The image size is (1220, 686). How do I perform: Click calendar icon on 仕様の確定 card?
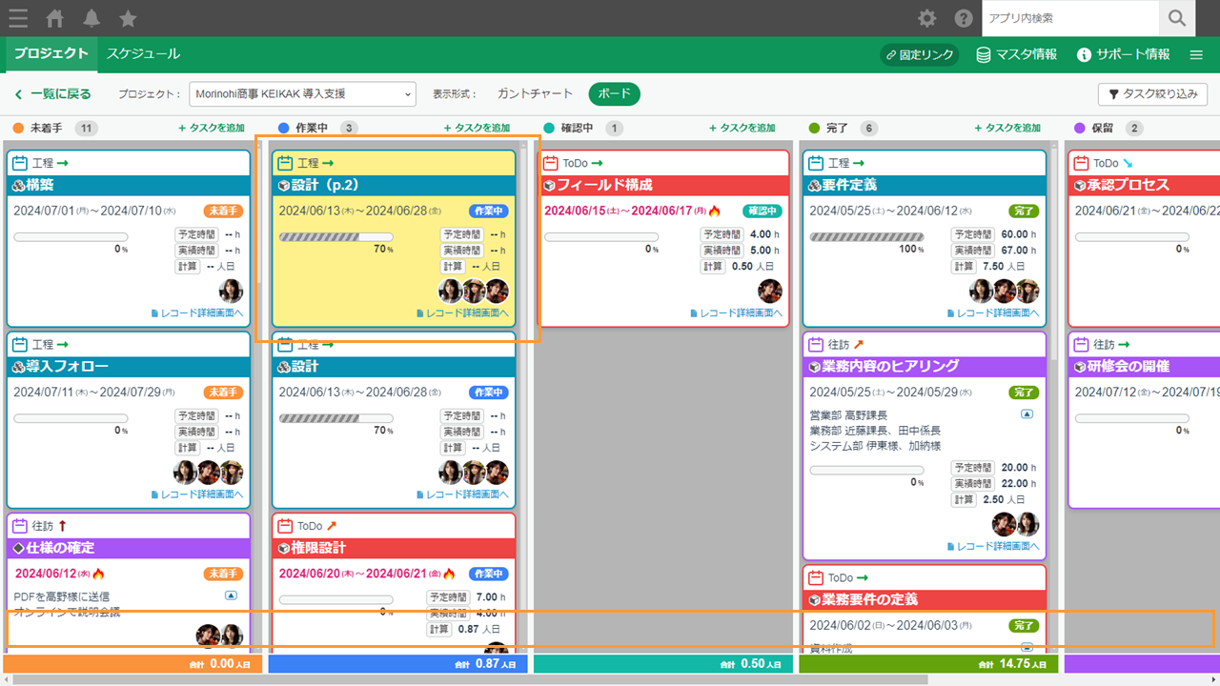pyautogui.click(x=20, y=526)
